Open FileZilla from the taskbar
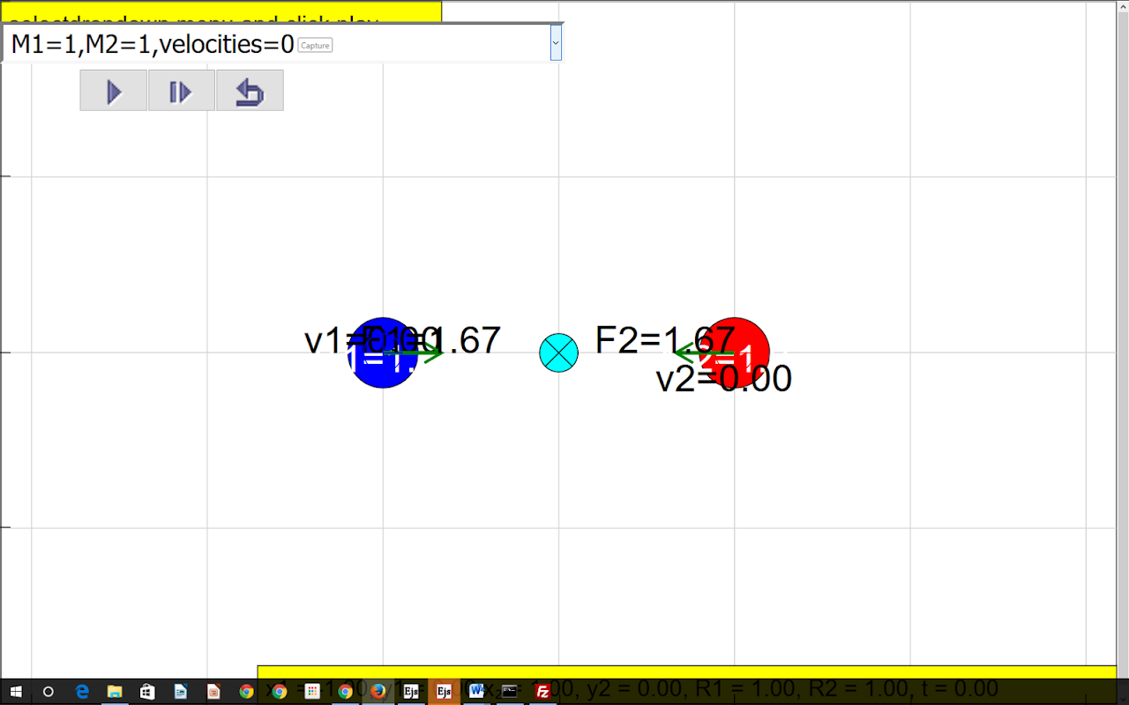1129x705 pixels. 543,692
